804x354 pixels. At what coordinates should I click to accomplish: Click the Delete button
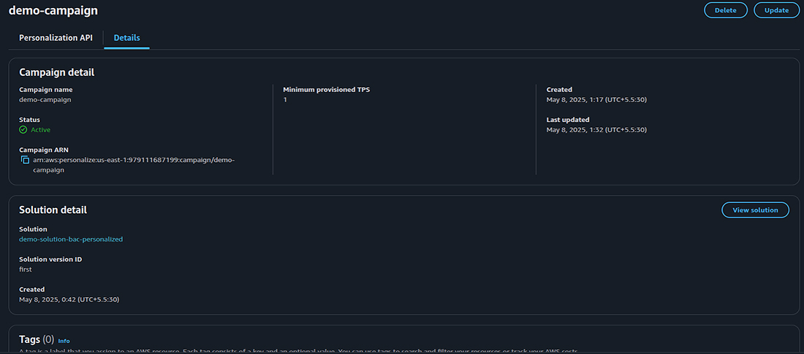(x=726, y=10)
